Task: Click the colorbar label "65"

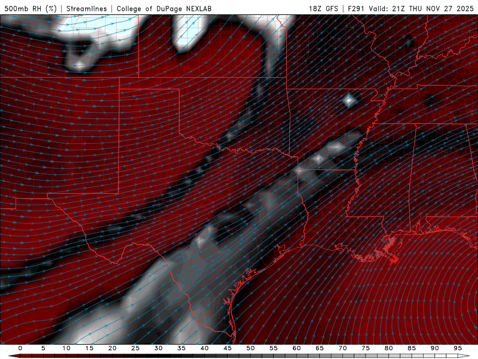Action: coord(320,348)
